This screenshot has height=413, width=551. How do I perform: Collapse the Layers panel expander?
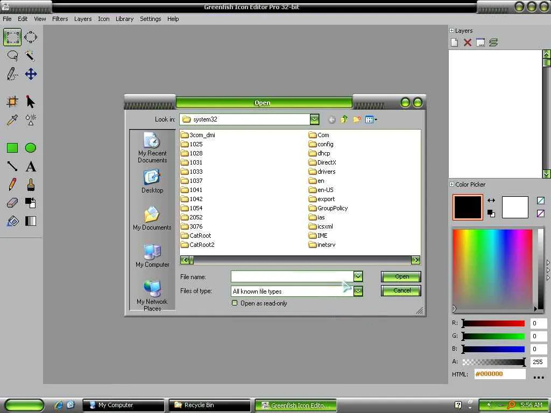pyautogui.click(x=451, y=31)
